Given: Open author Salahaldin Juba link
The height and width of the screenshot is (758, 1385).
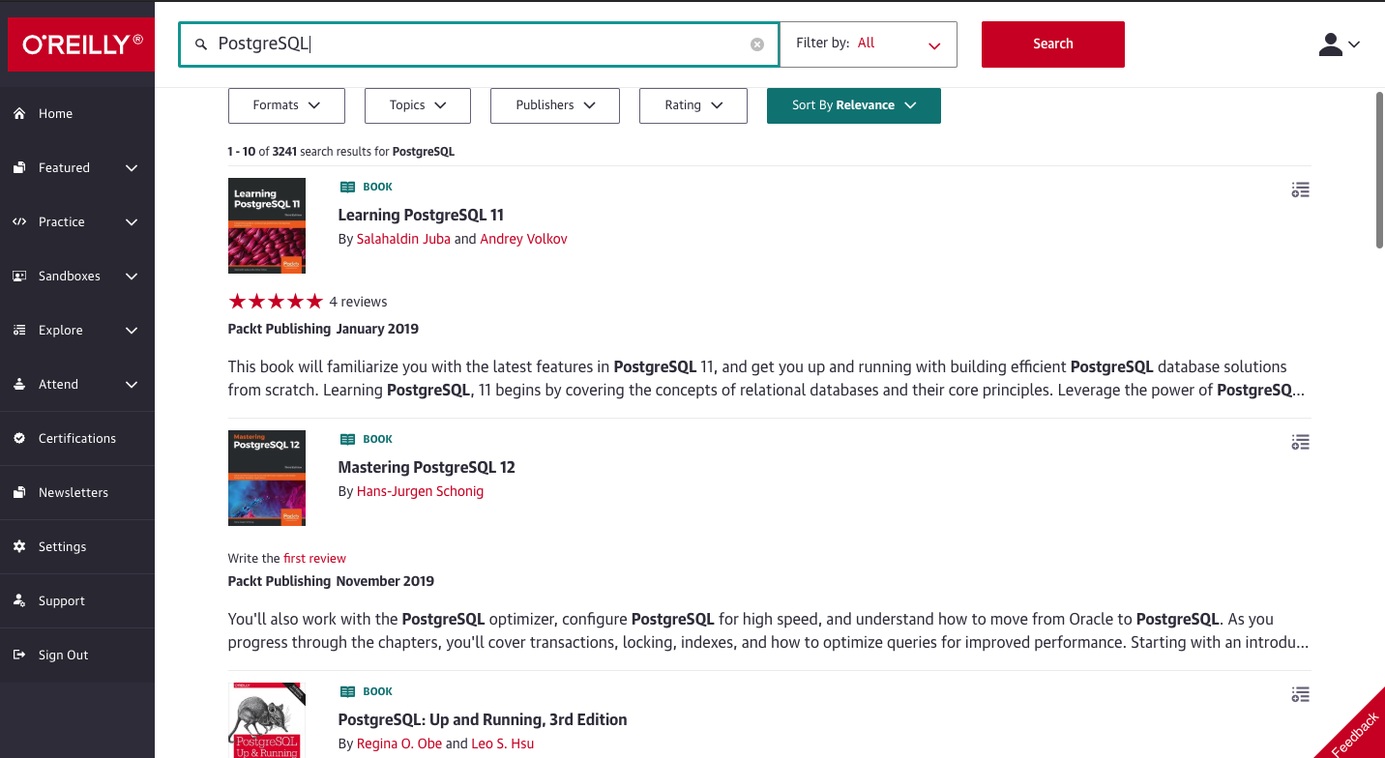Looking at the screenshot, I should (x=403, y=239).
